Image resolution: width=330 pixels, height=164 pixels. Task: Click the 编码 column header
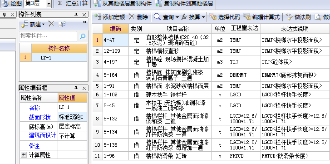click(x=116, y=29)
